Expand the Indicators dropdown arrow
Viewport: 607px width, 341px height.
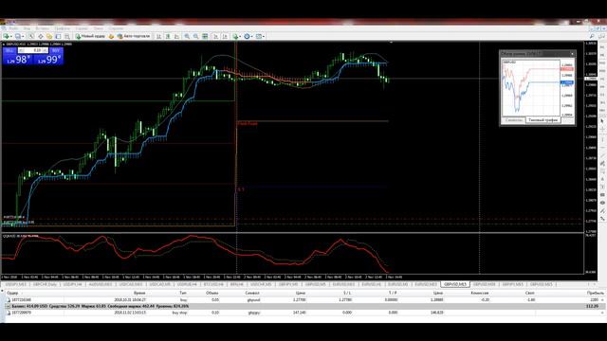click(240, 36)
